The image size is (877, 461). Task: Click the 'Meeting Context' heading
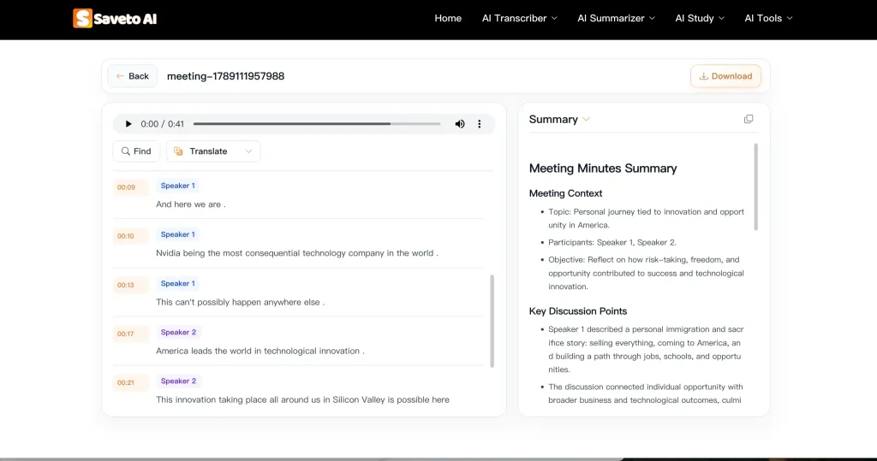(565, 193)
